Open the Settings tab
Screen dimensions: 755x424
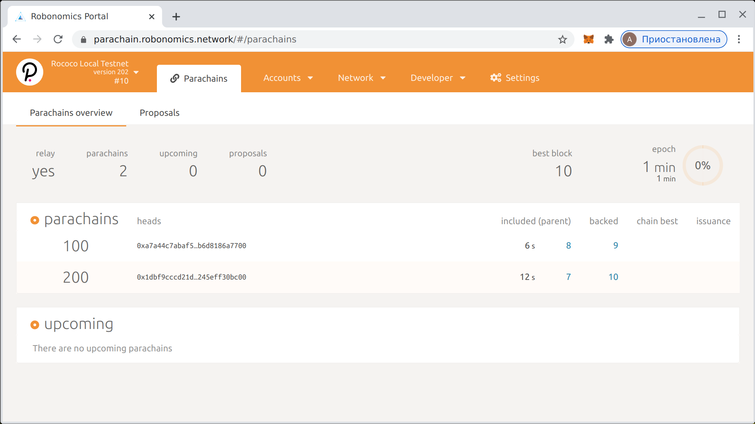pyautogui.click(x=515, y=78)
